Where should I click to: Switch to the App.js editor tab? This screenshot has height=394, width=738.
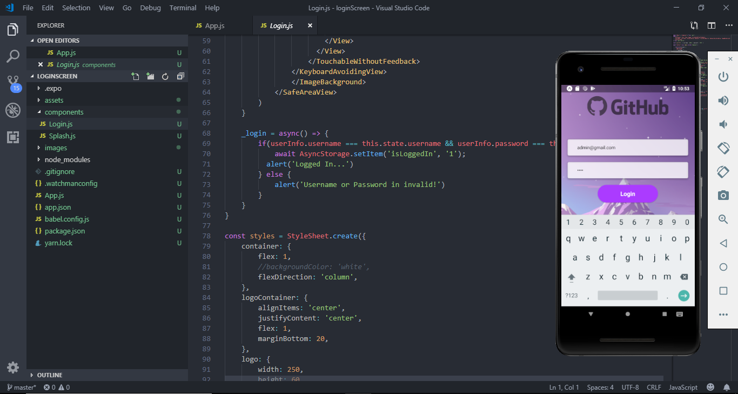pyautogui.click(x=220, y=25)
